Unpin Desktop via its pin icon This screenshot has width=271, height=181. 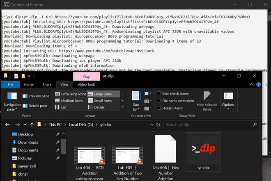pos(57,134)
